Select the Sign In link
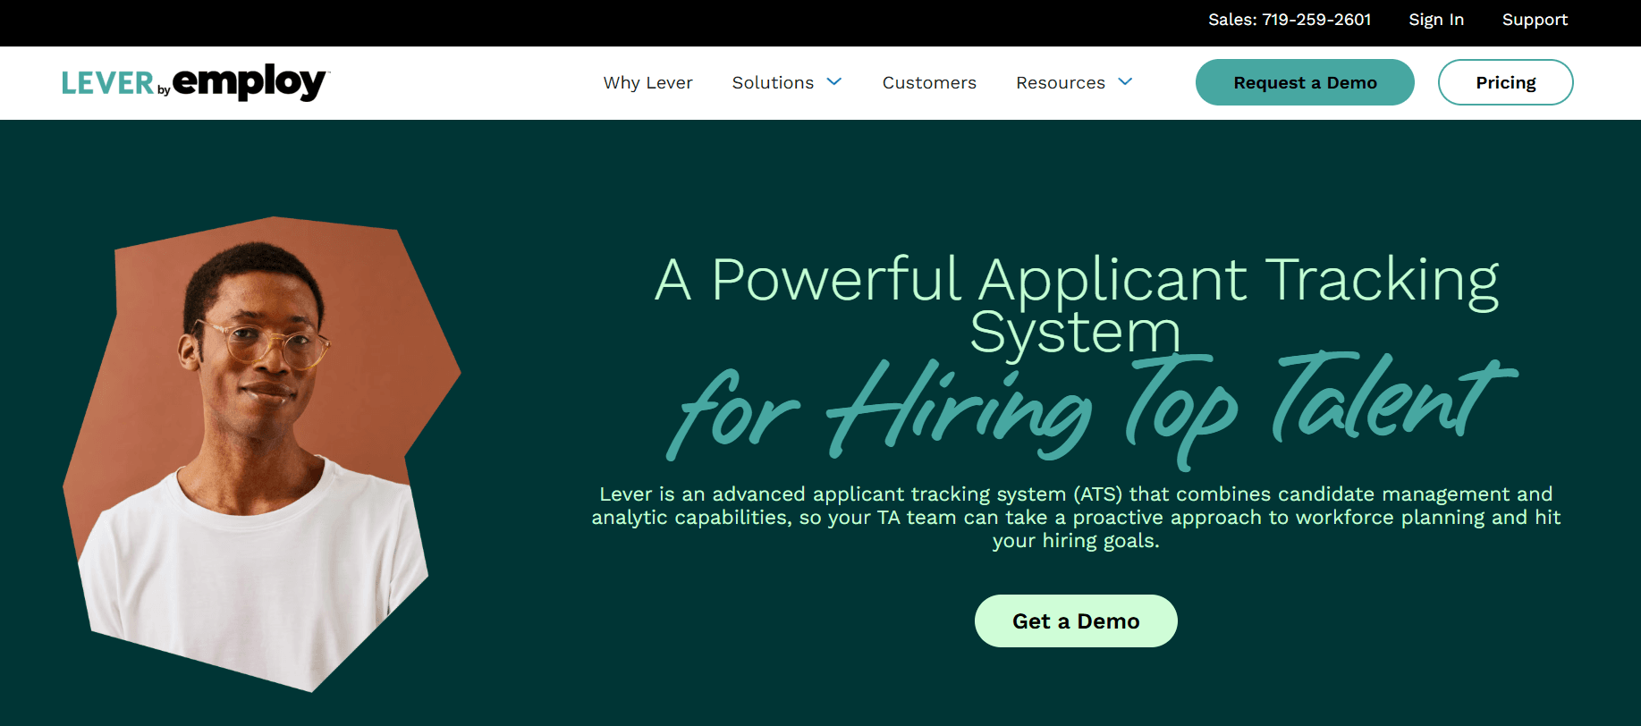This screenshot has height=726, width=1641. coord(1435,20)
